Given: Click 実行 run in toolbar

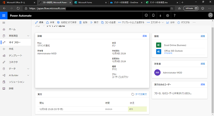Looking at the screenshot, I should pos(94,23).
